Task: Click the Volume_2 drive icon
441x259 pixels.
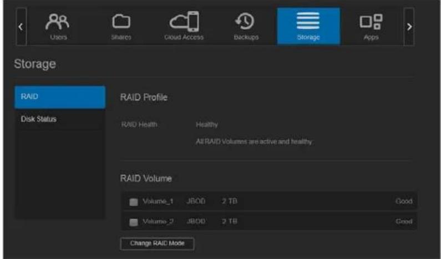Action: (134, 222)
